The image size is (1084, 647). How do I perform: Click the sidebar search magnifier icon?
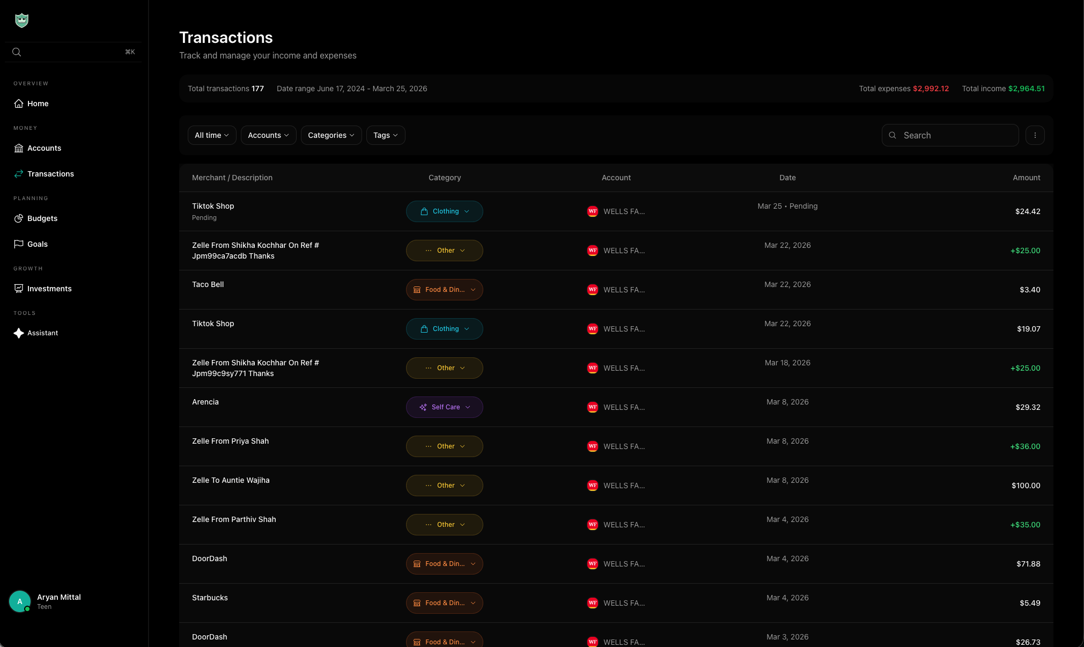tap(17, 52)
